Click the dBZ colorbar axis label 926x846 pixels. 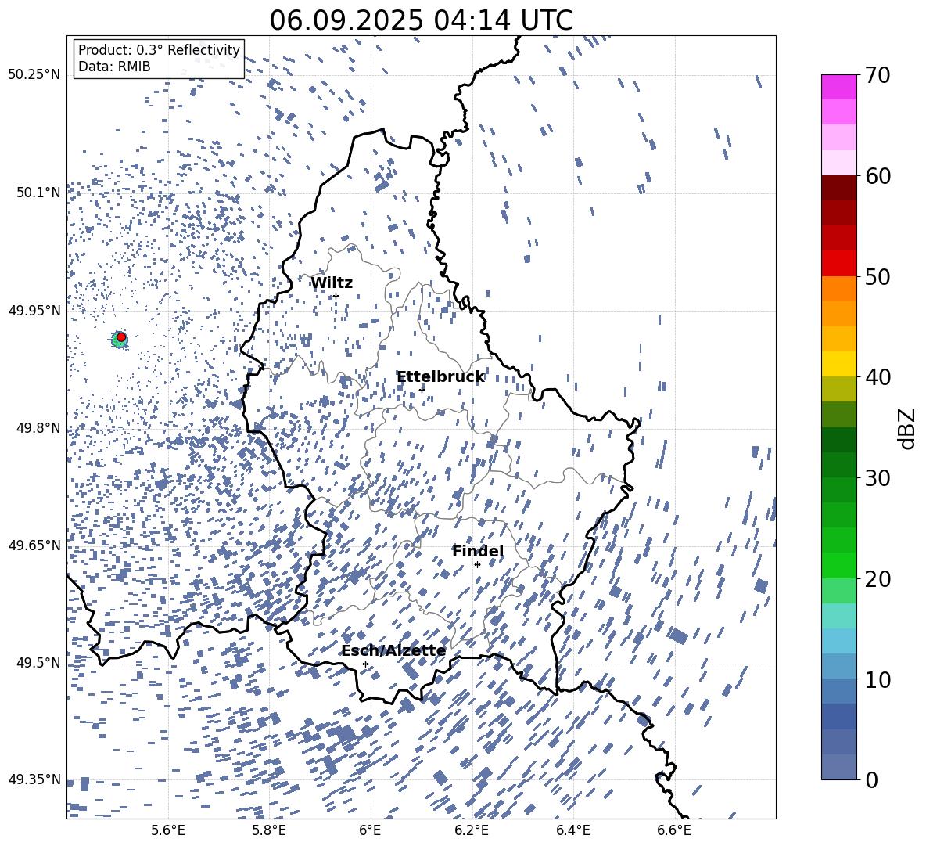[906, 428]
